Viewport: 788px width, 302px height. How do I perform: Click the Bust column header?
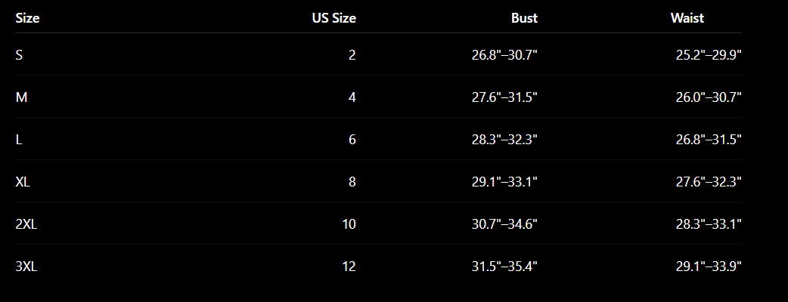(x=524, y=18)
